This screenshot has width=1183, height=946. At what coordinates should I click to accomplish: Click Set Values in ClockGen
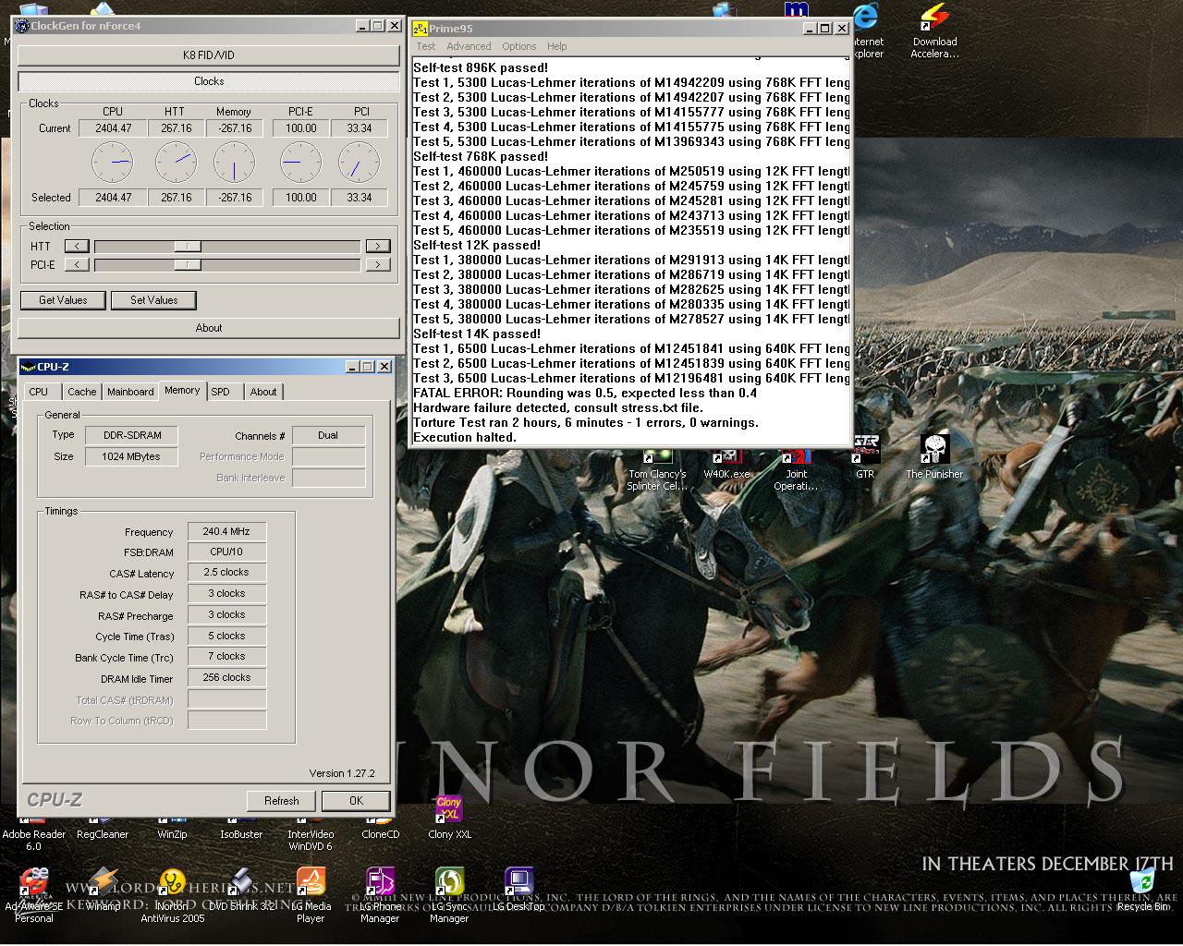(153, 300)
